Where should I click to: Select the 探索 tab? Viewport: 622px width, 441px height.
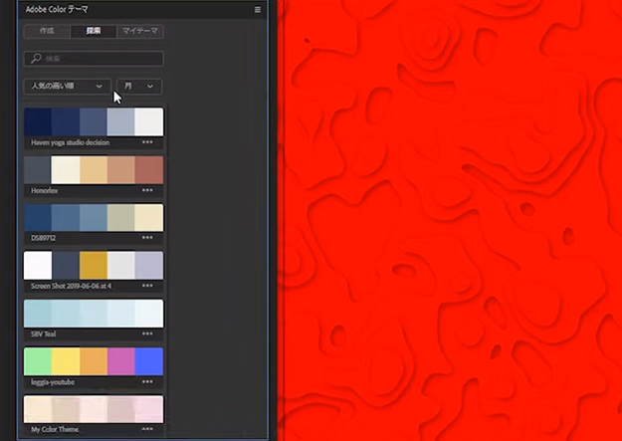pyautogui.click(x=94, y=32)
